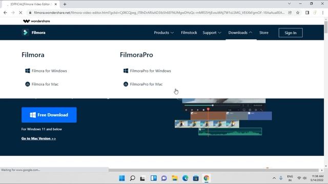Image resolution: width=328 pixels, height=184 pixels.
Task: Close the Filmora Video Editor tab
Action: 56,4
